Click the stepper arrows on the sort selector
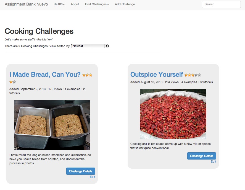The height and width of the screenshot is (190, 245). coord(106,46)
